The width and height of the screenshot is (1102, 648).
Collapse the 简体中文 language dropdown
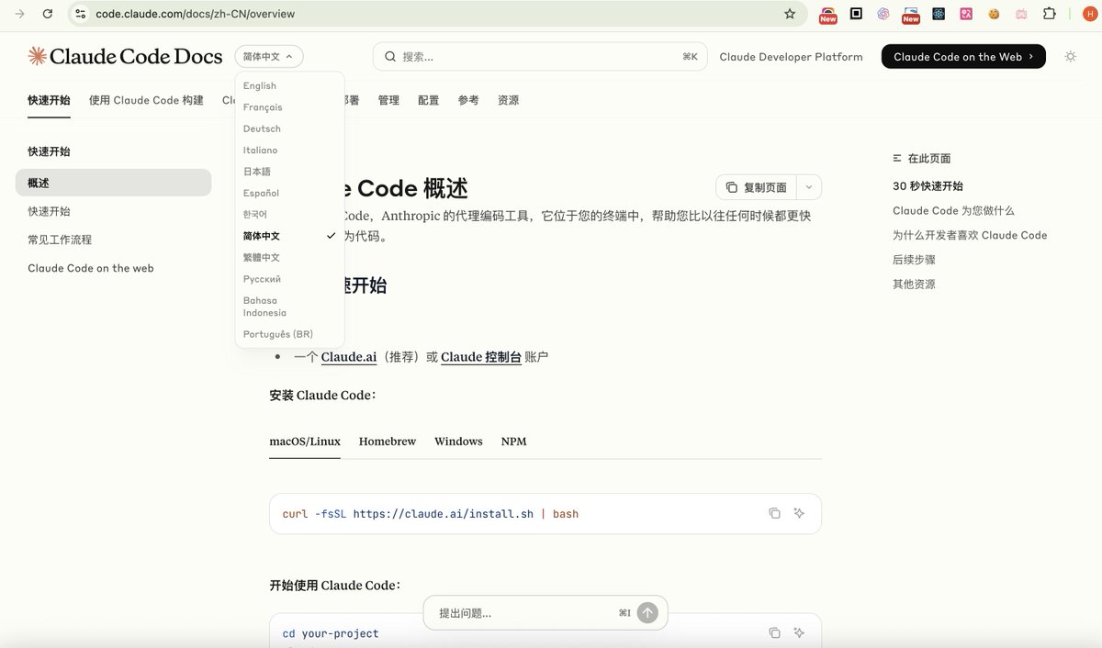(x=269, y=56)
